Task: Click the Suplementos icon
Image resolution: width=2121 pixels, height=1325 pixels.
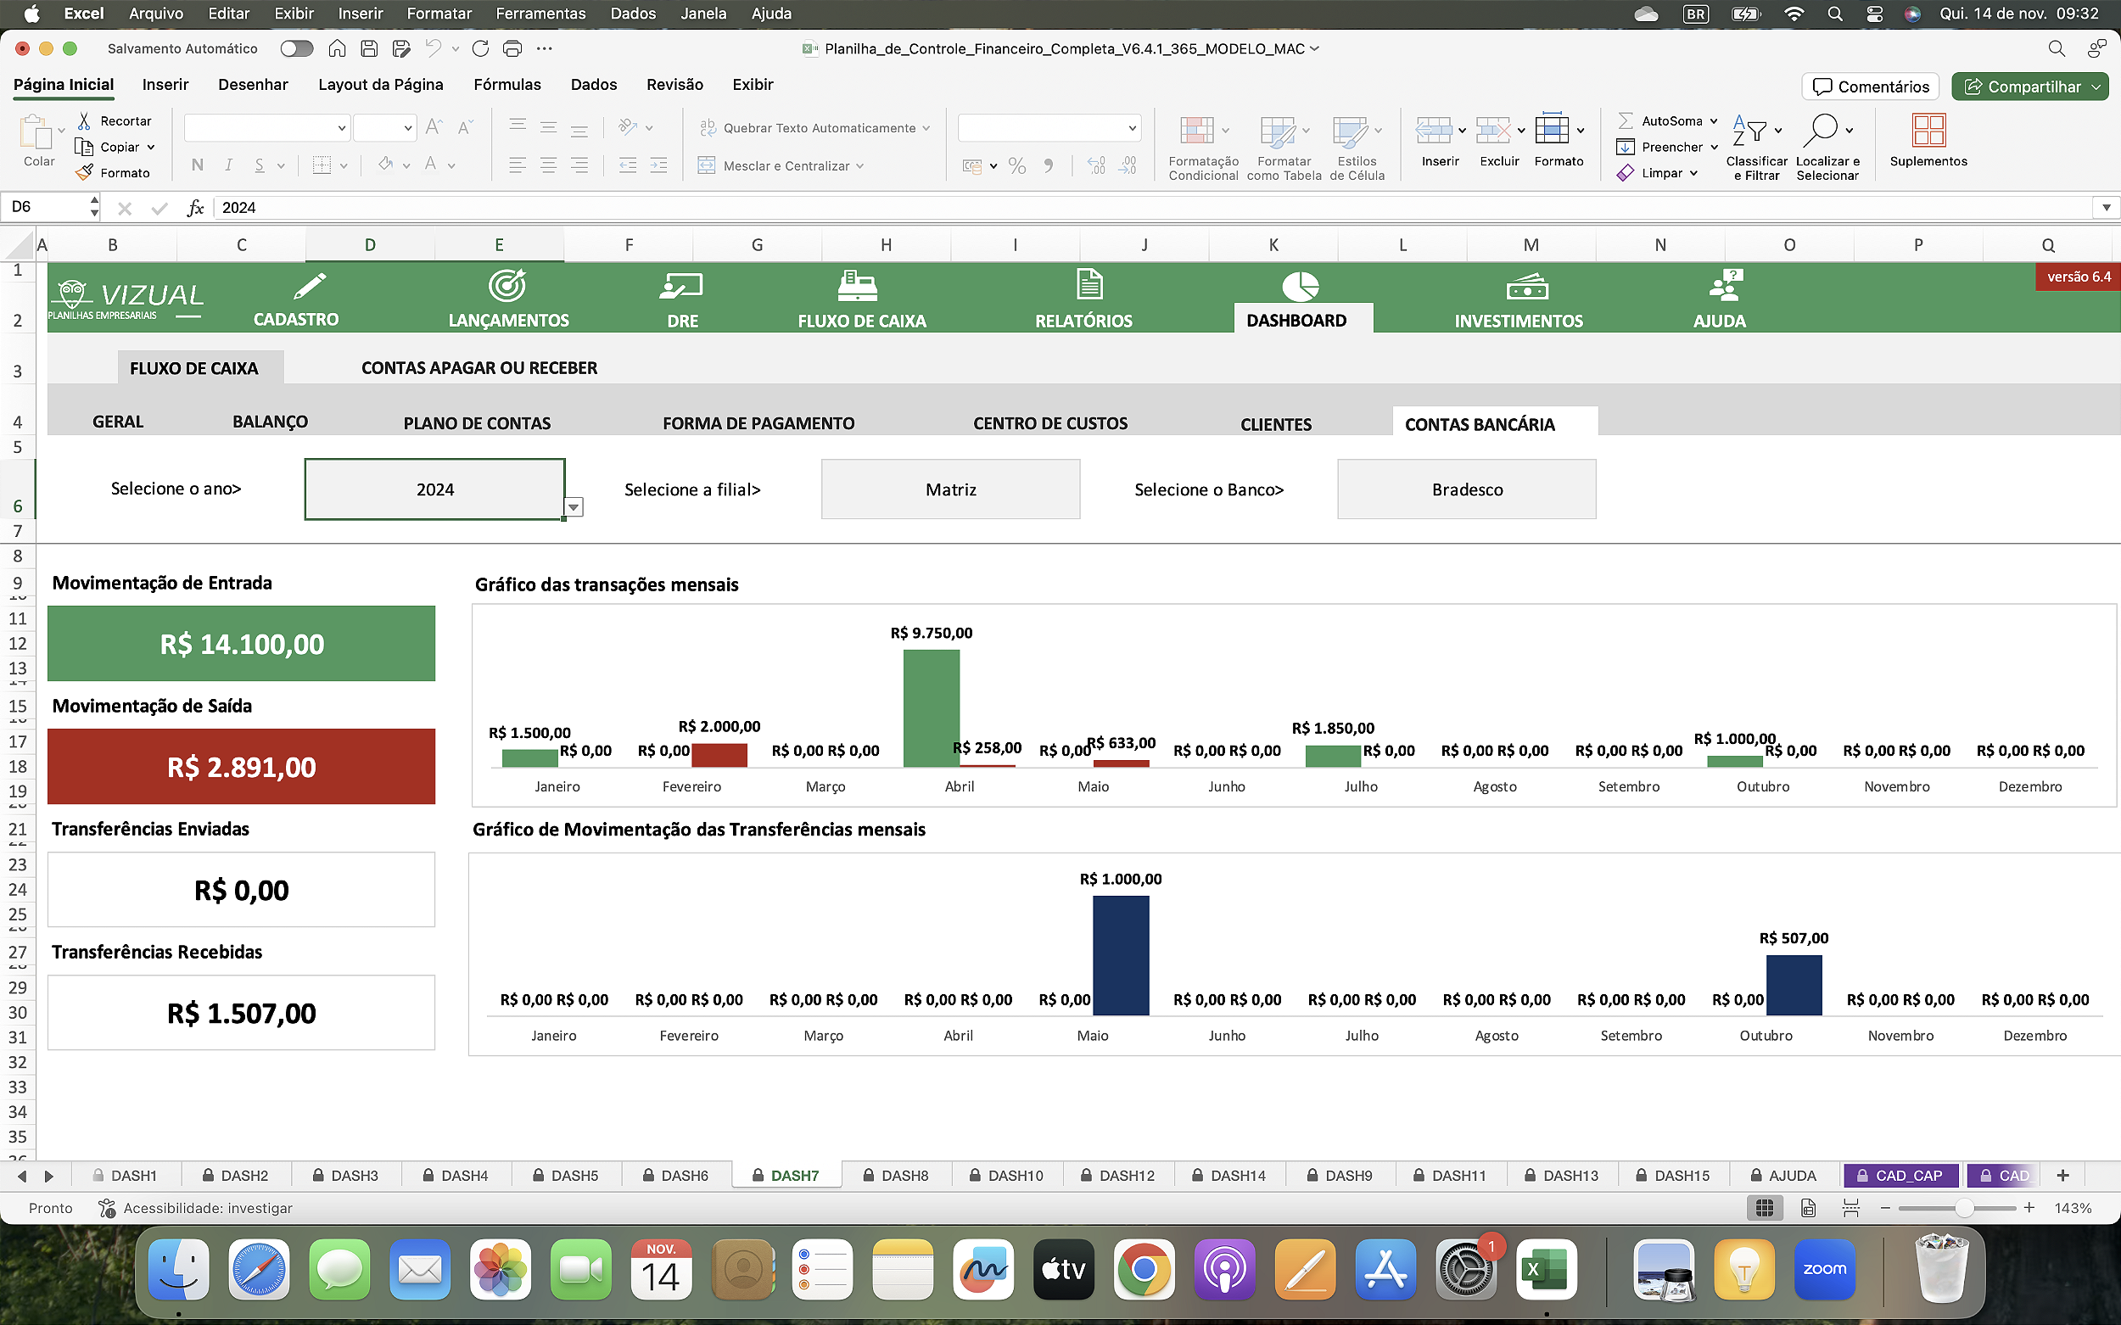Action: pyautogui.click(x=1929, y=131)
